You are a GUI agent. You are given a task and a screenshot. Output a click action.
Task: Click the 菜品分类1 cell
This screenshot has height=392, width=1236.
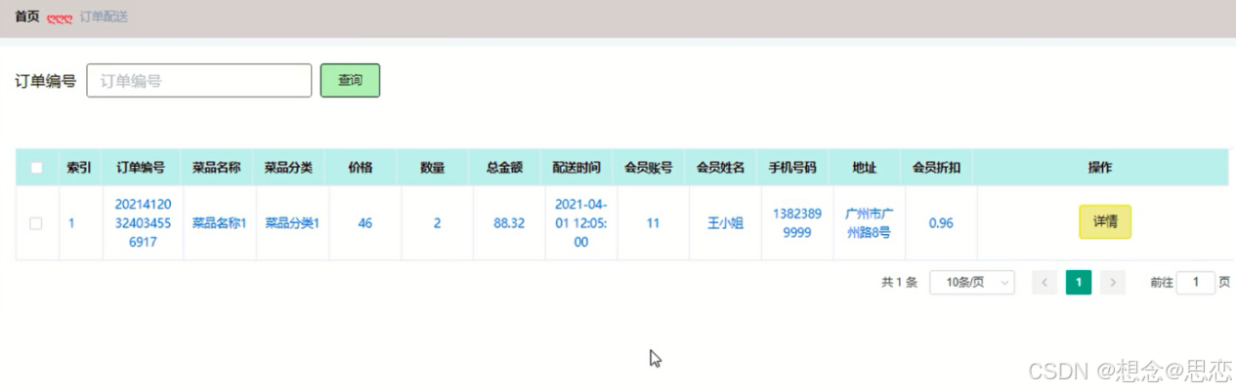tap(292, 223)
